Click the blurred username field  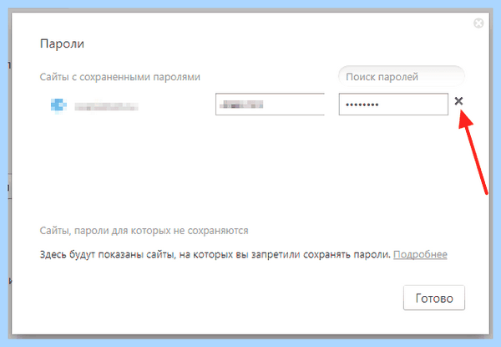(270, 104)
